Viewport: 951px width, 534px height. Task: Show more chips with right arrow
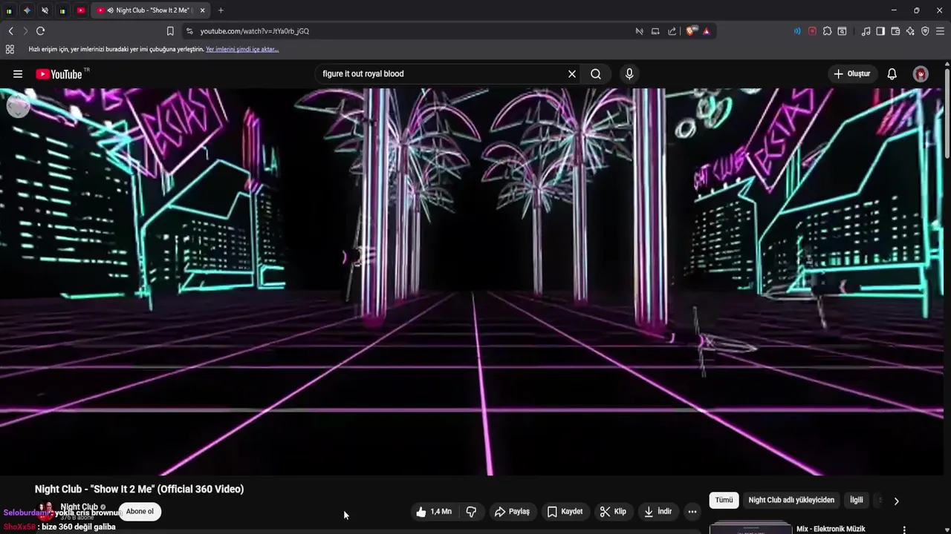tap(896, 501)
